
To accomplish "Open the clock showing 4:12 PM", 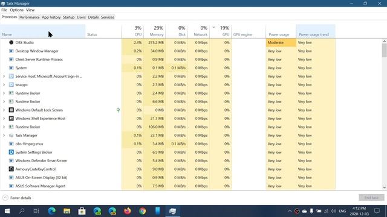I will [359, 211].
